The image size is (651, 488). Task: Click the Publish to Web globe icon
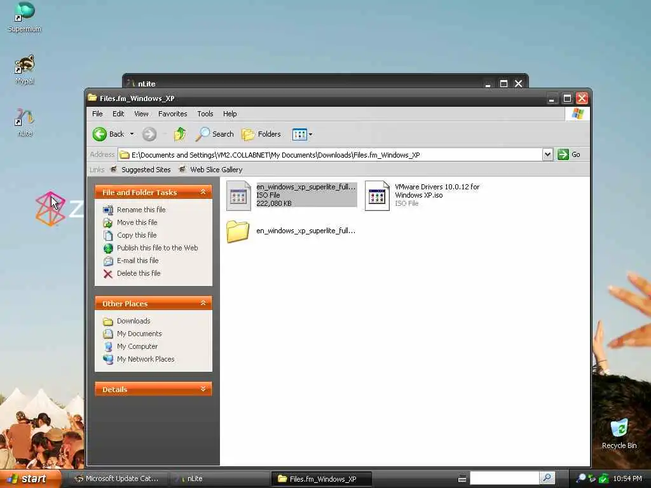coord(108,248)
